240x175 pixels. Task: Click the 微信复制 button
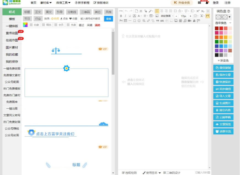223,68
